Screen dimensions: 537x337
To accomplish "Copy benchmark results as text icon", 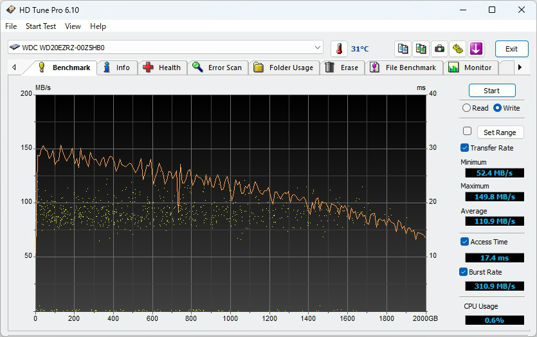I will coord(403,49).
